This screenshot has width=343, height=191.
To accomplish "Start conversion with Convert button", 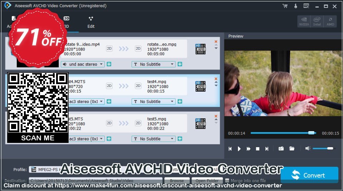I will coord(309,175).
